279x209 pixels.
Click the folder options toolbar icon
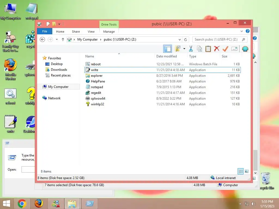[x=178, y=48]
